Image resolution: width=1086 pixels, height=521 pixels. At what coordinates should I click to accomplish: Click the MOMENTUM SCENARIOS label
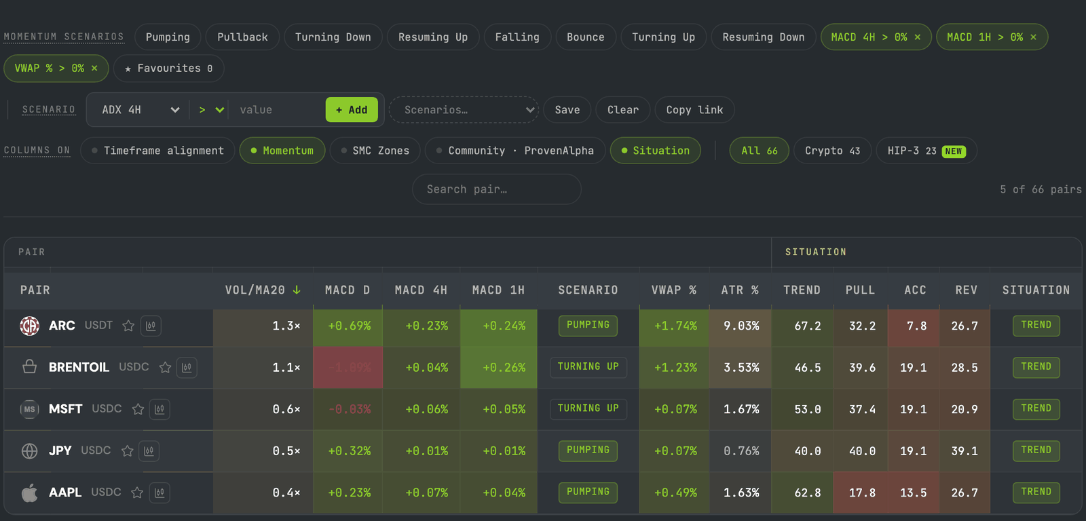pos(64,37)
